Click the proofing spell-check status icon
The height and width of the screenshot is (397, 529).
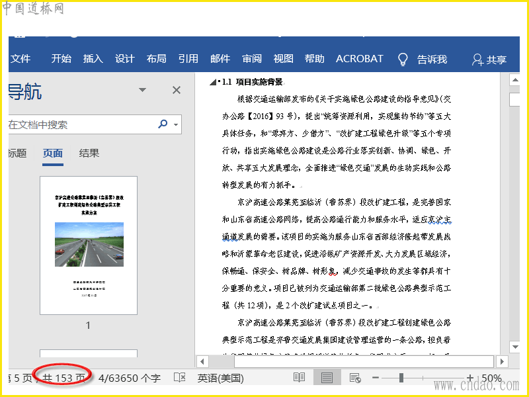coord(179,377)
